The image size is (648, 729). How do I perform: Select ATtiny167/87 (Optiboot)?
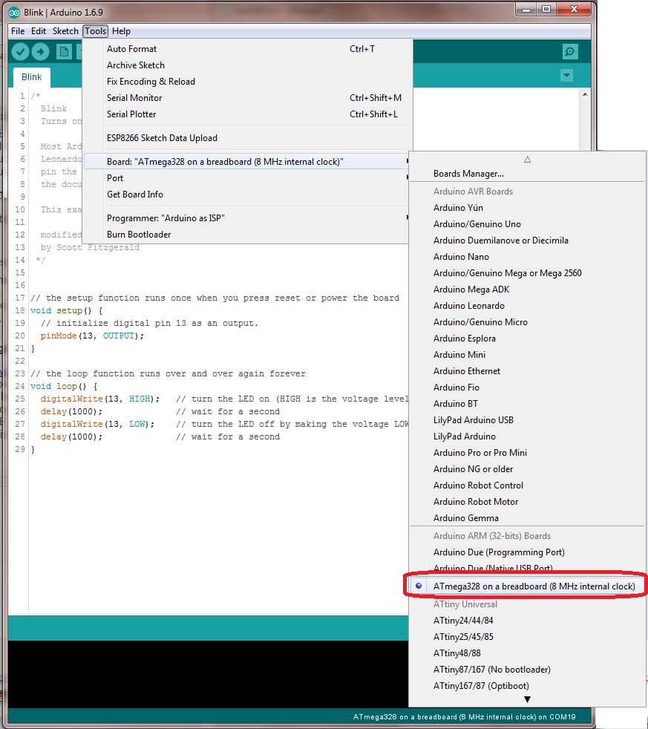[527, 686]
